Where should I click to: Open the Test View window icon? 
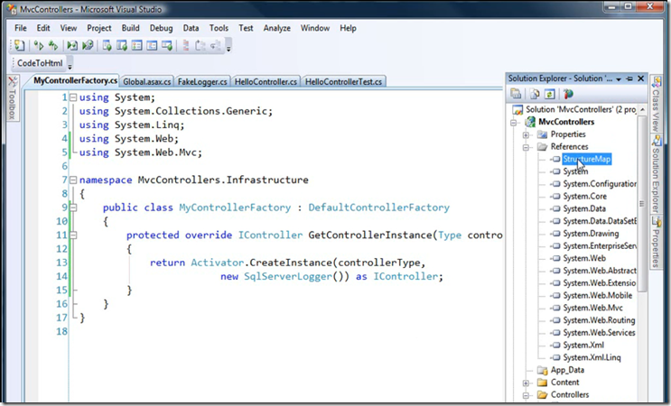tap(107, 45)
